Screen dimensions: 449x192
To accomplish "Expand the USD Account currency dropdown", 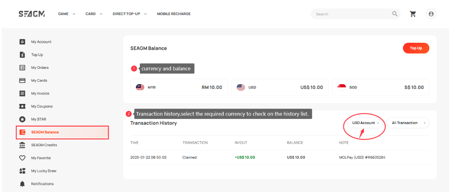I will coord(365,123).
